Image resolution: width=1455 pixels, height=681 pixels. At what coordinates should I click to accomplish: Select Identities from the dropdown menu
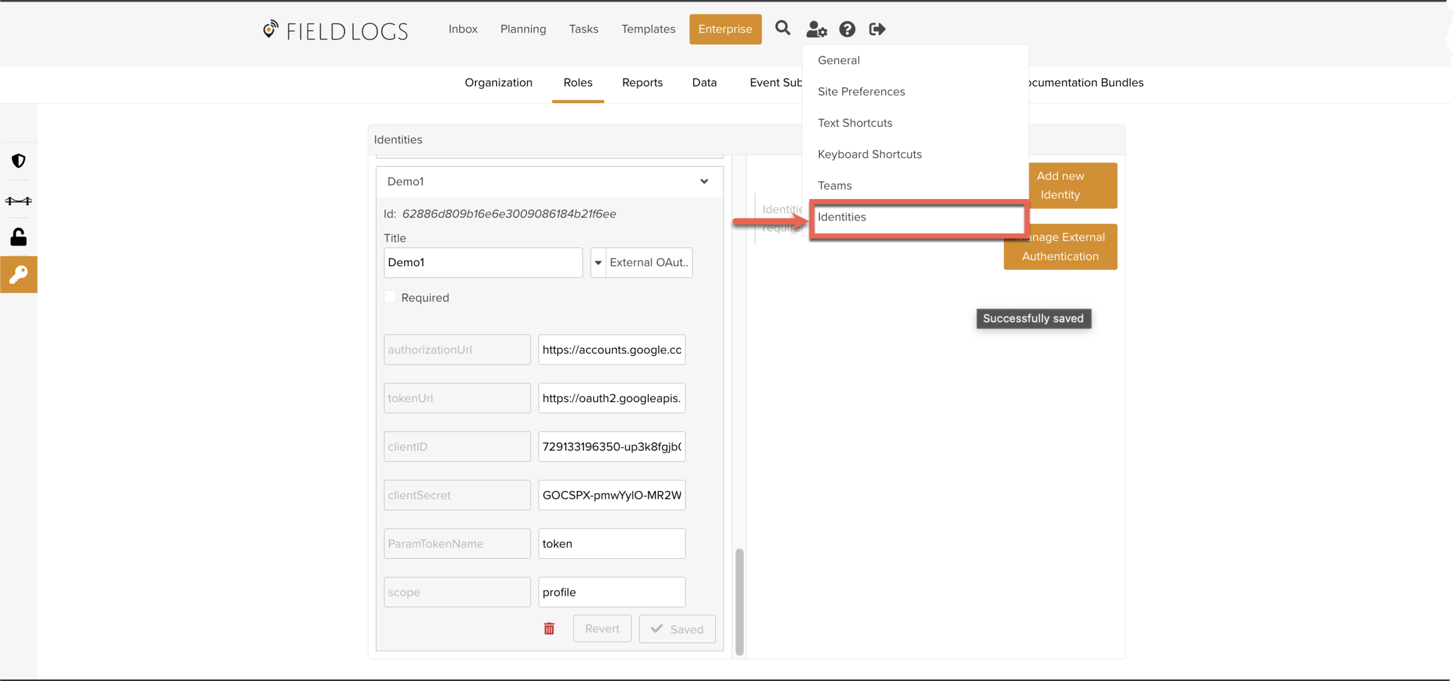pos(842,217)
